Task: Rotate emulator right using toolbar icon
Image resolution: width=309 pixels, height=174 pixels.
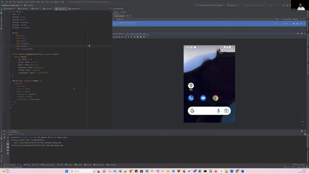Action: tap(126, 37)
